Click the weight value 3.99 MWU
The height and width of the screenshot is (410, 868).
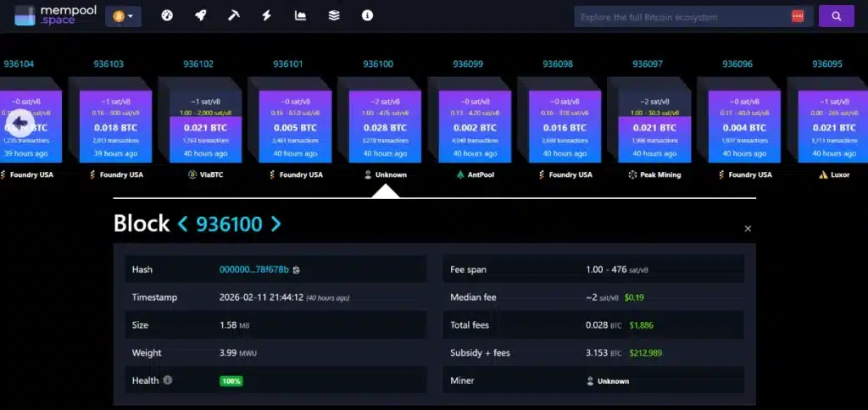click(238, 353)
